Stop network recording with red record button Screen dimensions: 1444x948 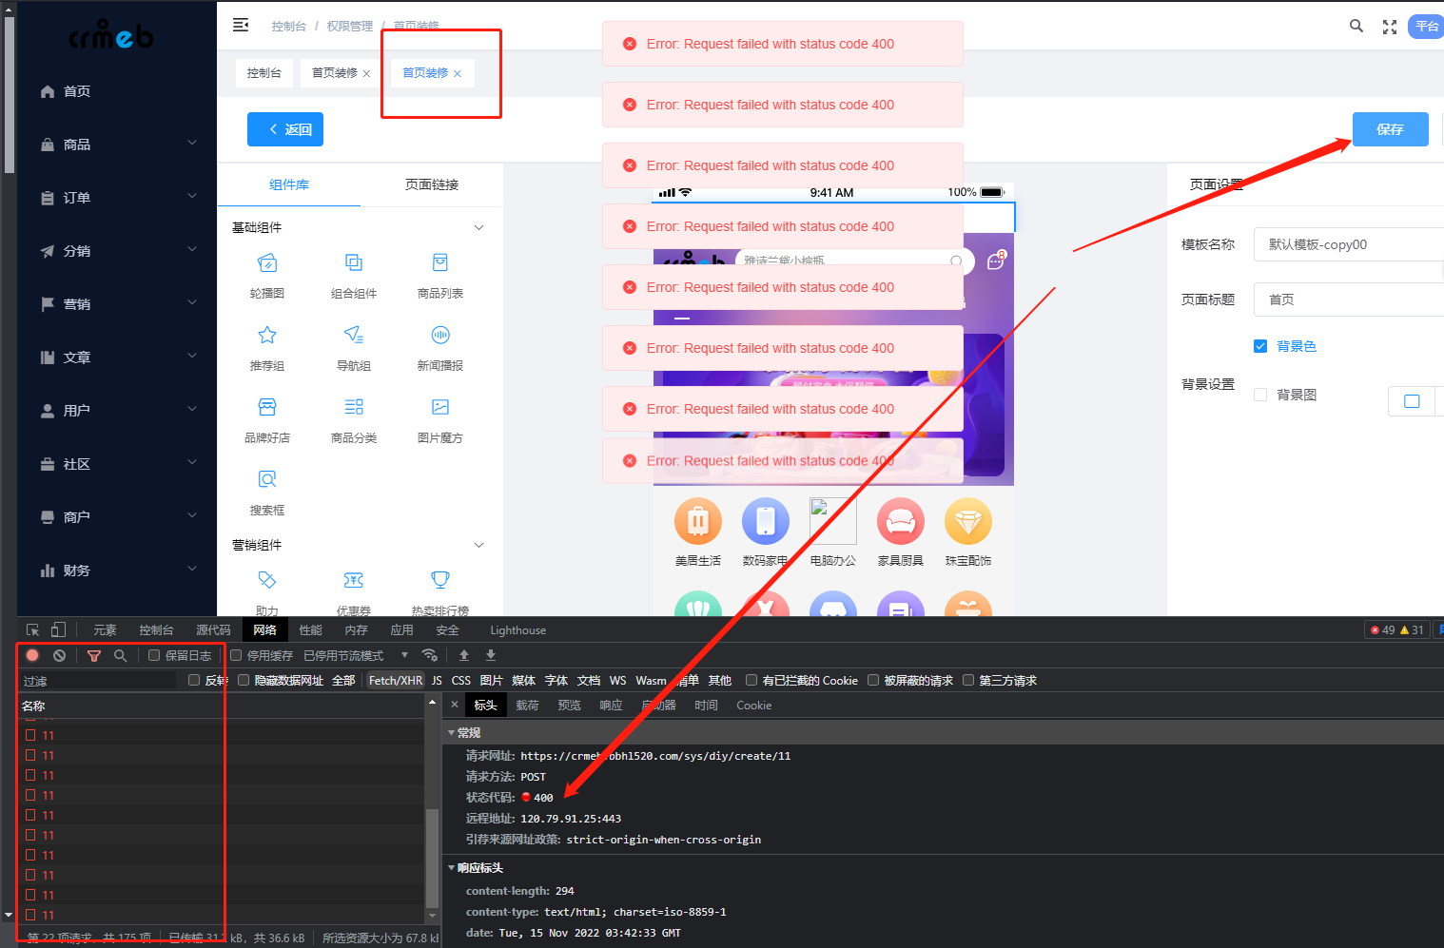tap(32, 655)
